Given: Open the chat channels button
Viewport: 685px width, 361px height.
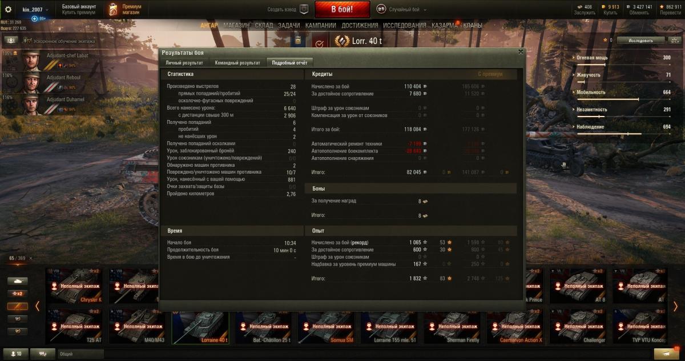Looking at the screenshot, I should tap(43, 354).
